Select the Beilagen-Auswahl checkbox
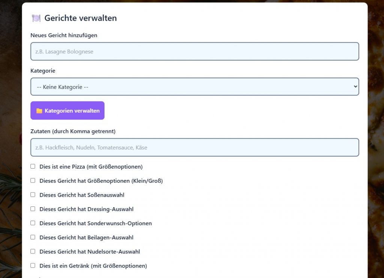The width and height of the screenshot is (384, 278). tap(33, 237)
